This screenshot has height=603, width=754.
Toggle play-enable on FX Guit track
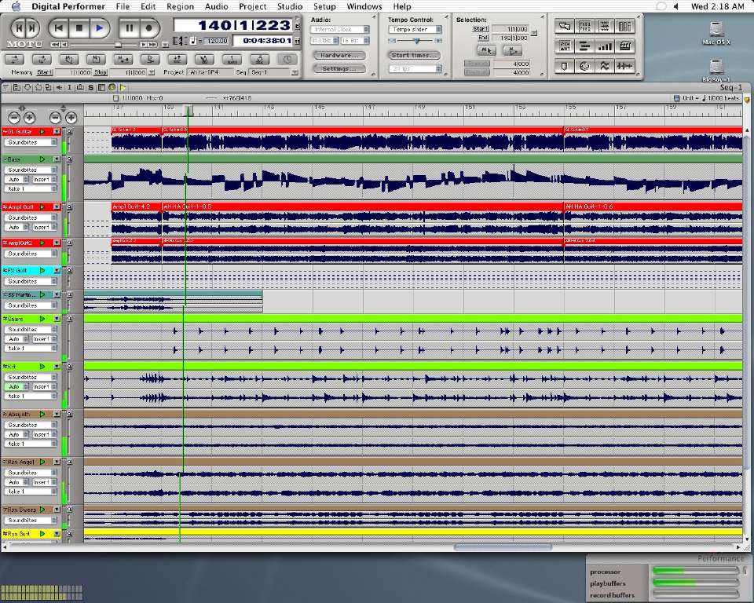tap(42, 271)
